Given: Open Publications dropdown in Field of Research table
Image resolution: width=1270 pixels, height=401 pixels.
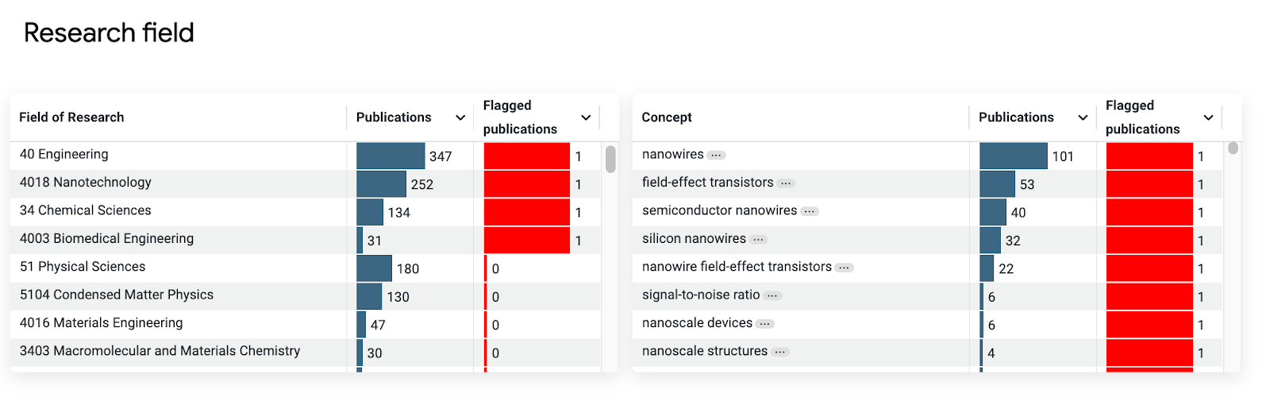Looking at the screenshot, I should pos(460,118).
